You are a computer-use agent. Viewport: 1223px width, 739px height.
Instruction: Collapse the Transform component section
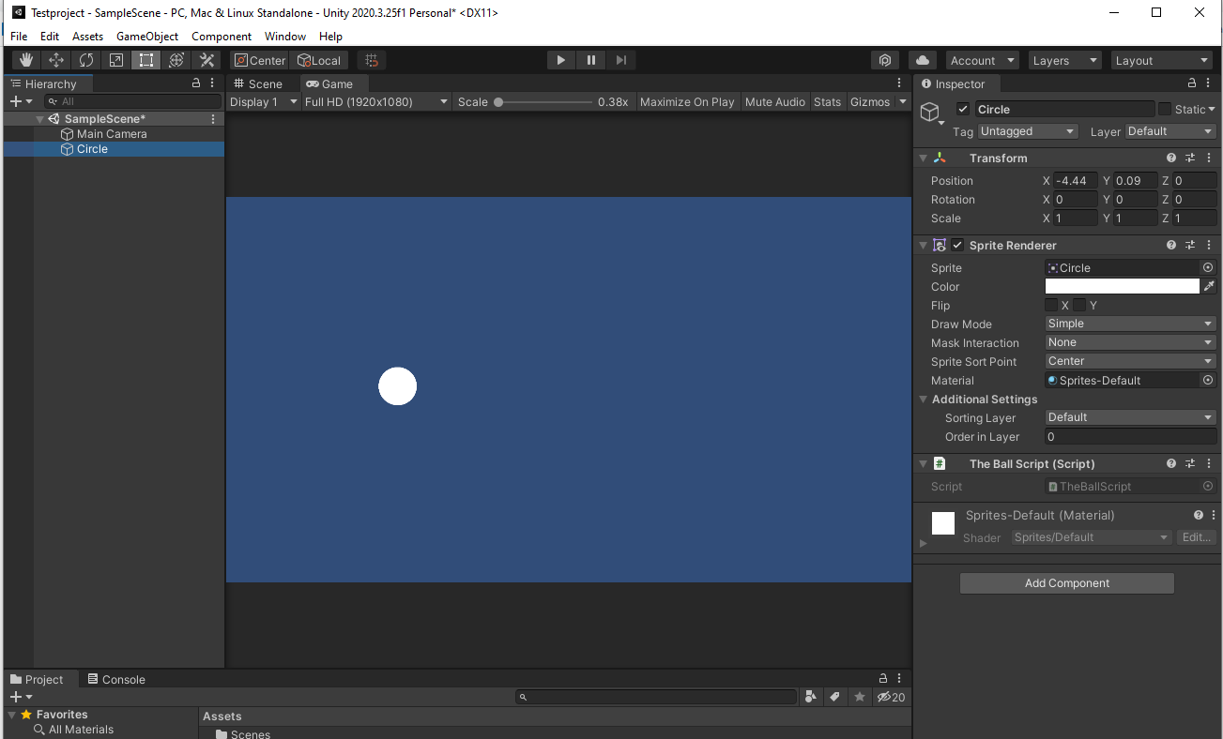(x=924, y=158)
